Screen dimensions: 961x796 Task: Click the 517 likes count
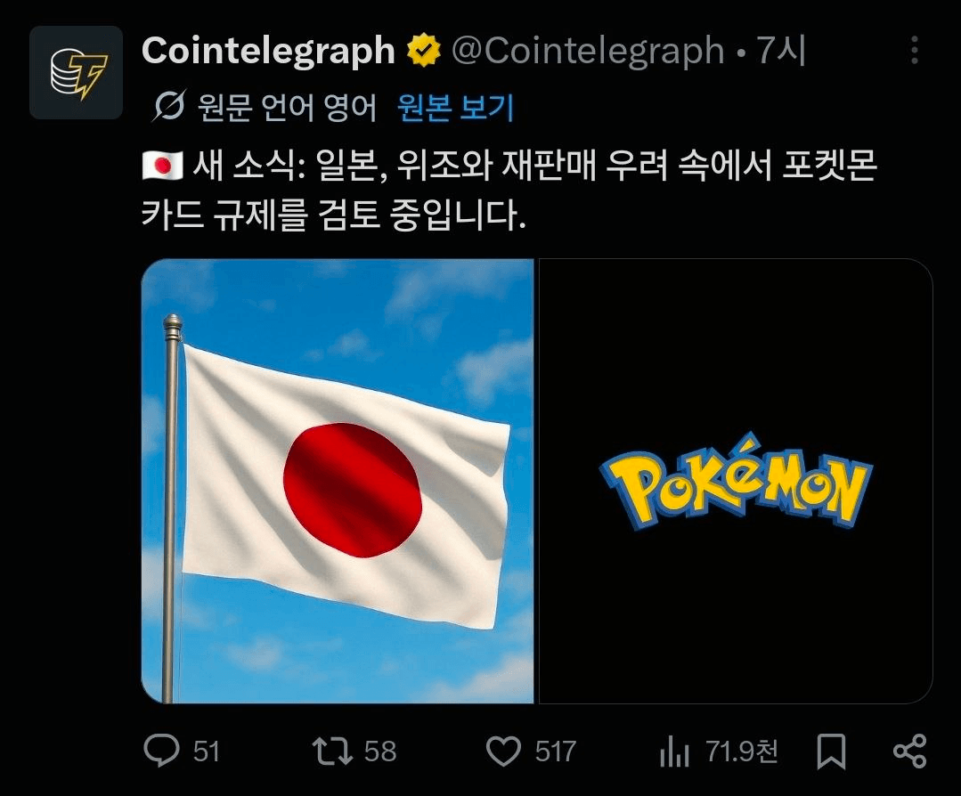[x=555, y=751]
